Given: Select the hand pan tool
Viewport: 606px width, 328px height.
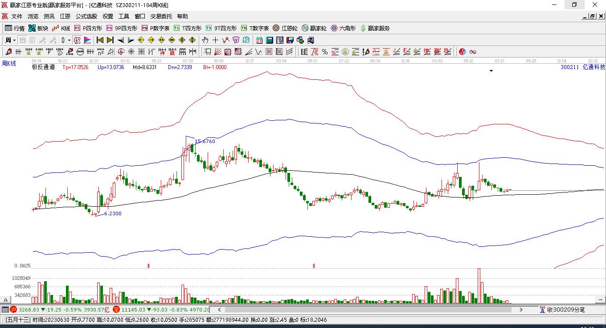Looking at the screenshot, I should coord(205,40).
